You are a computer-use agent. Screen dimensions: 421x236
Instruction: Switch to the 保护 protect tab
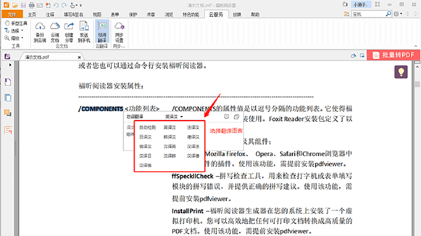[133, 15]
